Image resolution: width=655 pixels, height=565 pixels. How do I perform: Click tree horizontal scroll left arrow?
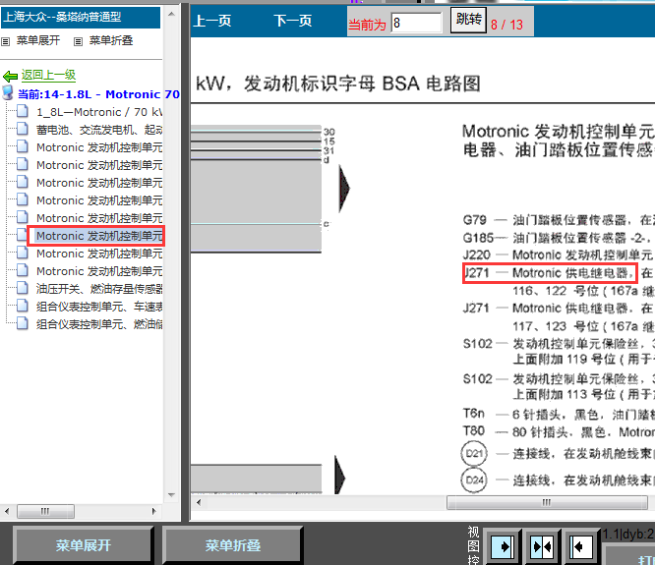click(x=6, y=511)
